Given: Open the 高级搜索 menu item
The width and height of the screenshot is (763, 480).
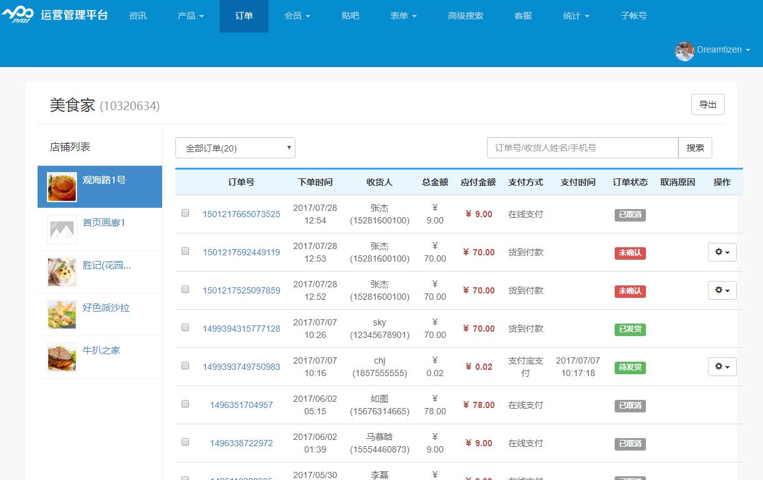Looking at the screenshot, I should [466, 16].
